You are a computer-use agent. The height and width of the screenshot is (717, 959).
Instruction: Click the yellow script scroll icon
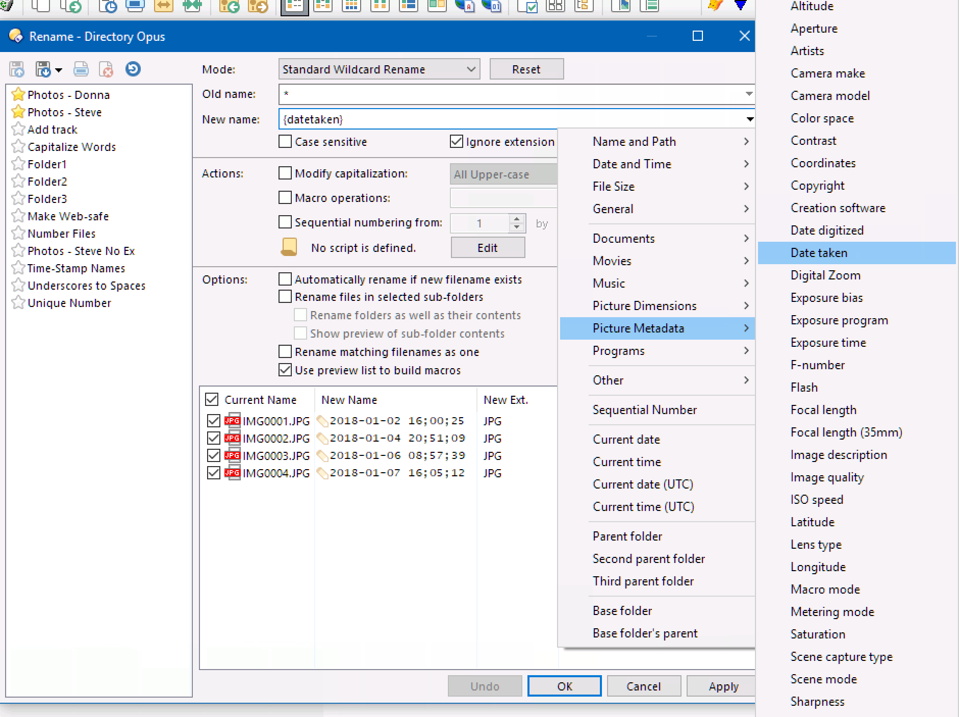point(289,247)
